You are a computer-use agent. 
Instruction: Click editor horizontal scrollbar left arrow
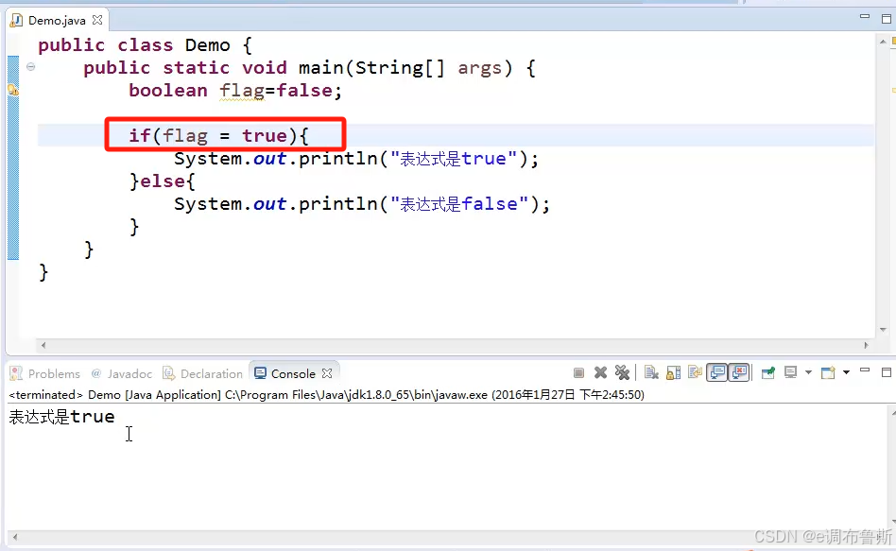pyautogui.click(x=43, y=345)
